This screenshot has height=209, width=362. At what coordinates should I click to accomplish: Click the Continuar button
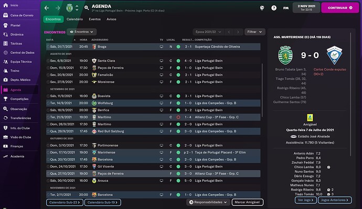click(340, 8)
